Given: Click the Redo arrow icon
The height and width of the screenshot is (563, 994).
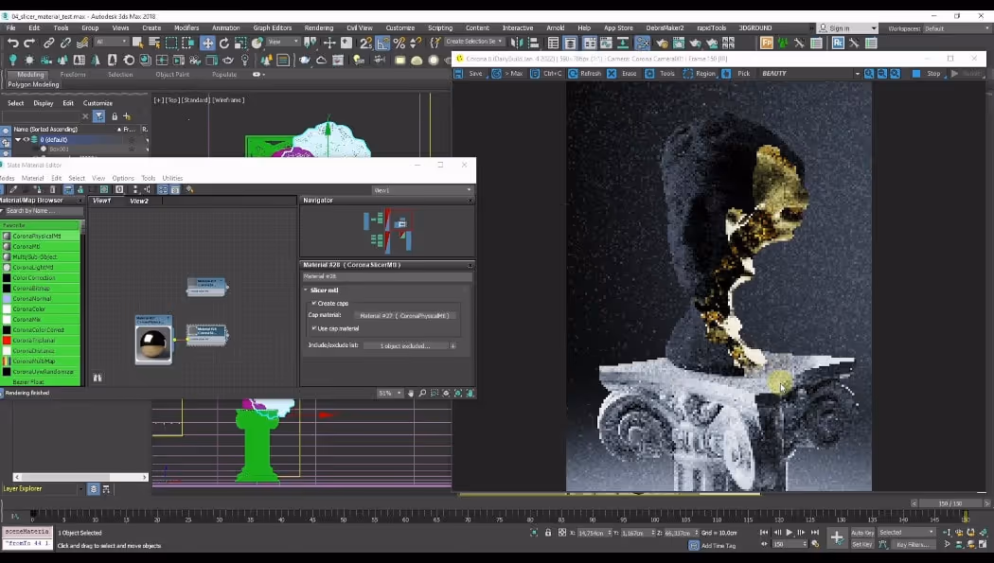Looking at the screenshot, I should (29, 44).
